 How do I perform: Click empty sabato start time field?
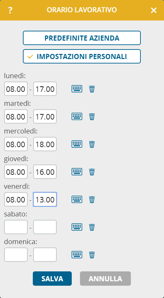[16, 227]
